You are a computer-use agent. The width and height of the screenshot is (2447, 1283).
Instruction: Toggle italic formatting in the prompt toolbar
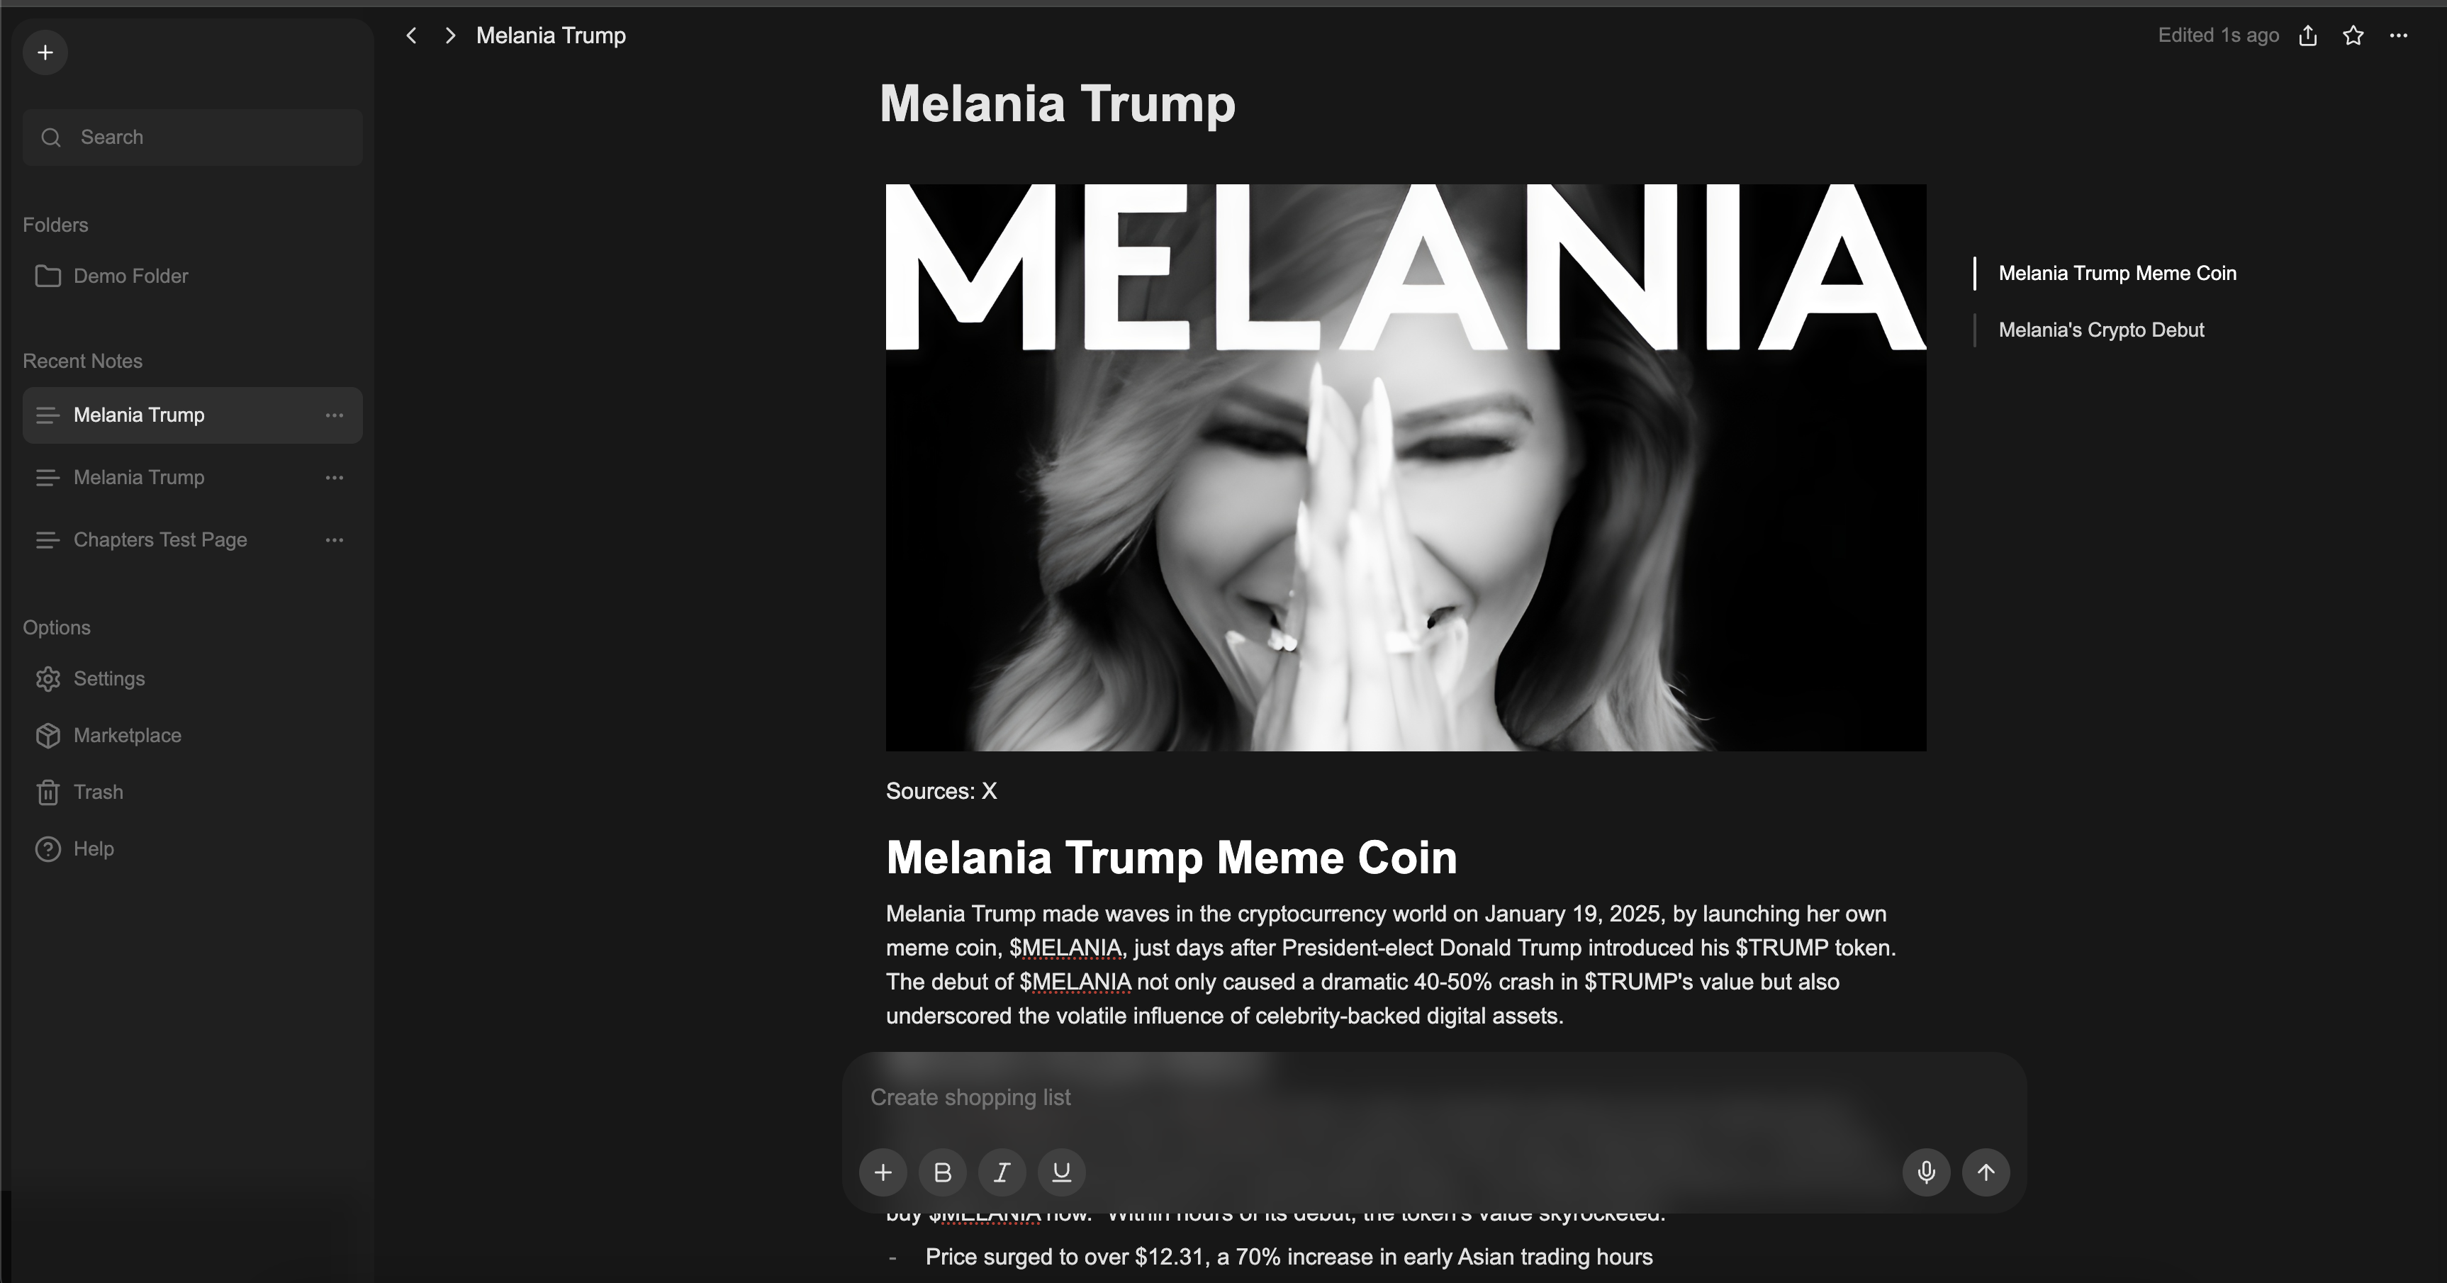1002,1172
